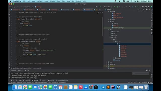The width and height of the screenshot is (161, 91).
Task: Select the vendor folder in project tree
Action: (x=112, y=66)
